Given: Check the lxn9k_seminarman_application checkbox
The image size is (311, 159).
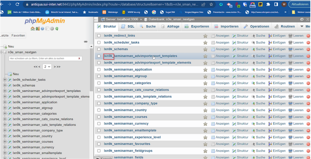Looking at the screenshot, I should [99, 70].
